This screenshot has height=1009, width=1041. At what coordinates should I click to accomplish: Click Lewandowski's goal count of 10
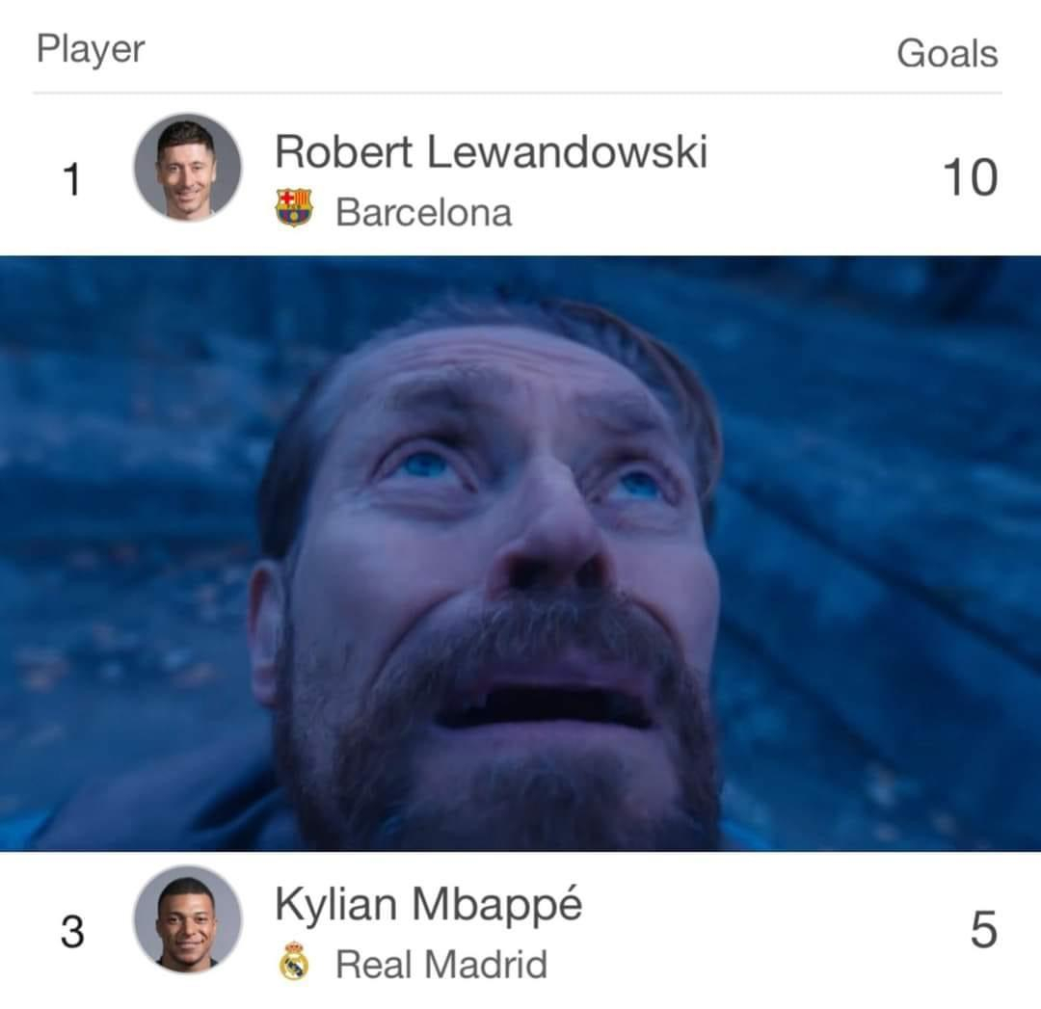pos(969,178)
